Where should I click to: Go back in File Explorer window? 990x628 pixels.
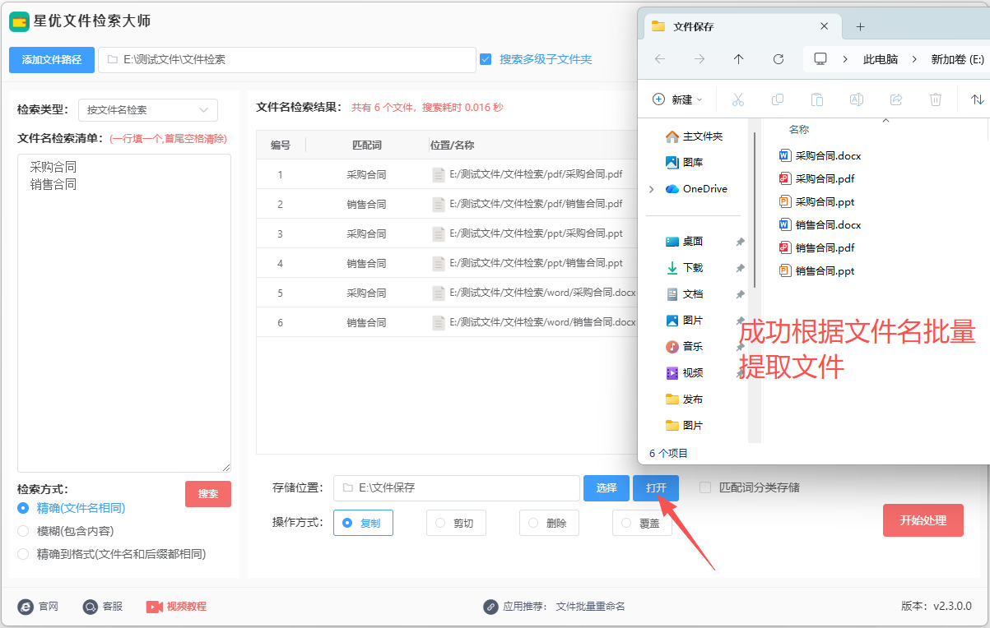659,59
